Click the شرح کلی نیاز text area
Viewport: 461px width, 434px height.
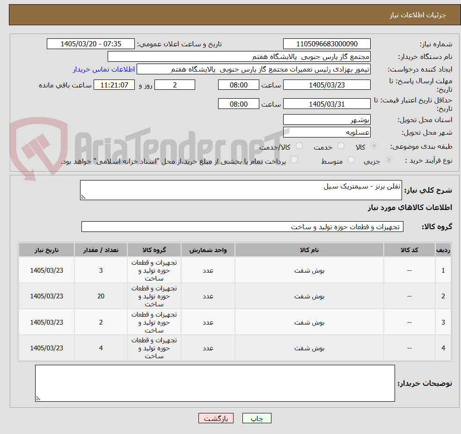click(x=241, y=190)
